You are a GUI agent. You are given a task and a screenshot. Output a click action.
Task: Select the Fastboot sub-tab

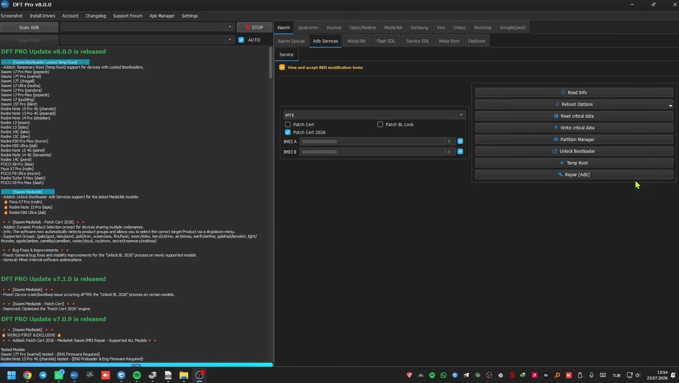coord(477,41)
